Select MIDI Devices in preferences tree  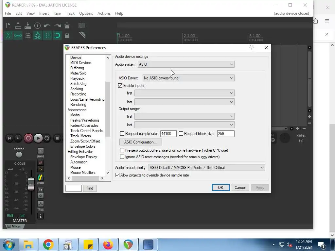[x=81, y=63]
